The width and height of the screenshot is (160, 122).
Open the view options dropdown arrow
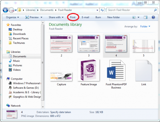click(138, 17)
